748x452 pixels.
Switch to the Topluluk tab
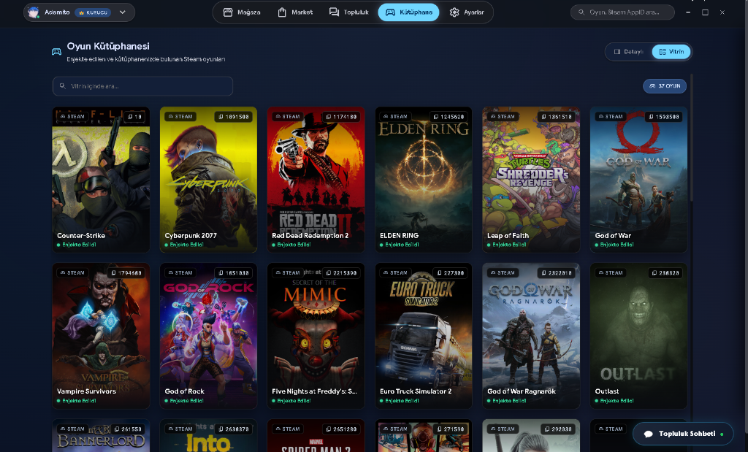348,12
